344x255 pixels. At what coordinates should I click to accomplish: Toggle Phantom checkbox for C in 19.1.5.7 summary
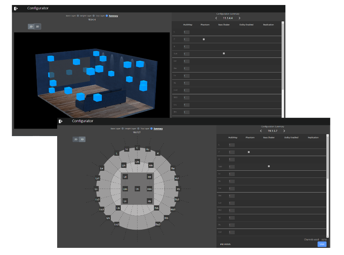(x=249, y=152)
